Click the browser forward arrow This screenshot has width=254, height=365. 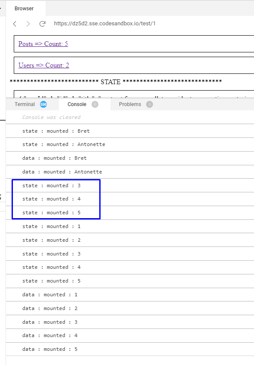[28, 24]
